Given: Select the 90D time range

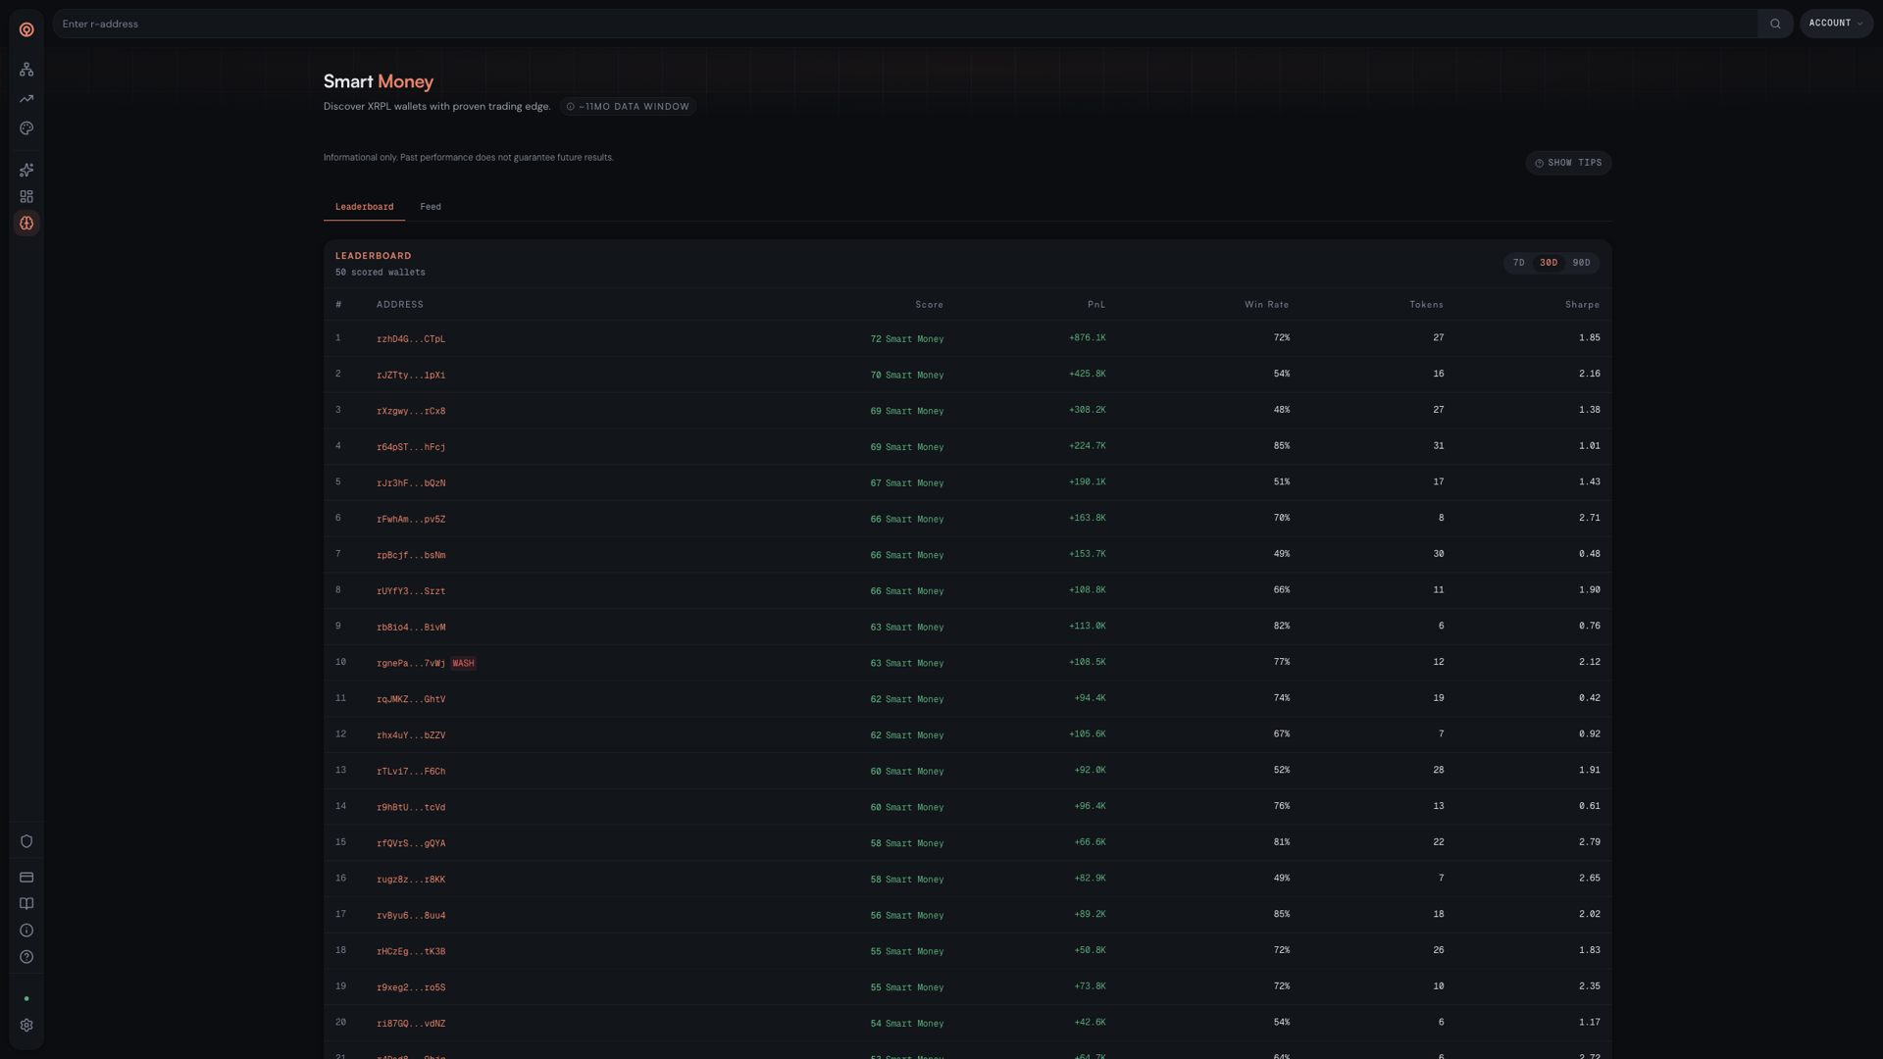Looking at the screenshot, I should 1581,263.
